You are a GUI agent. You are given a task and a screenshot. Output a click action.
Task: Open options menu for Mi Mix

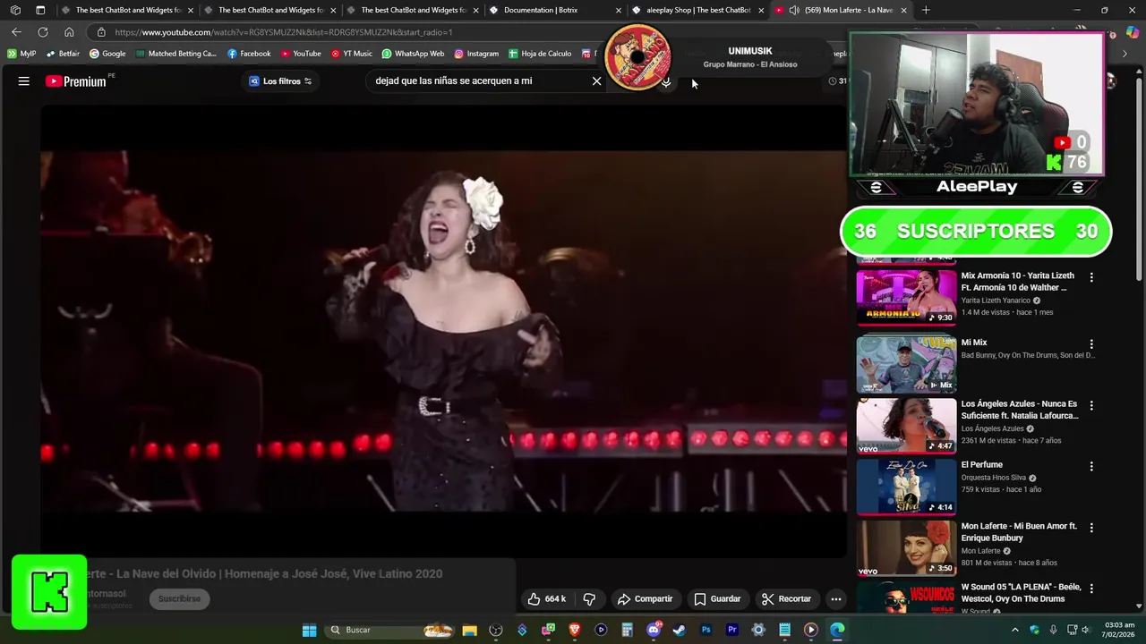click(1090, 343)
